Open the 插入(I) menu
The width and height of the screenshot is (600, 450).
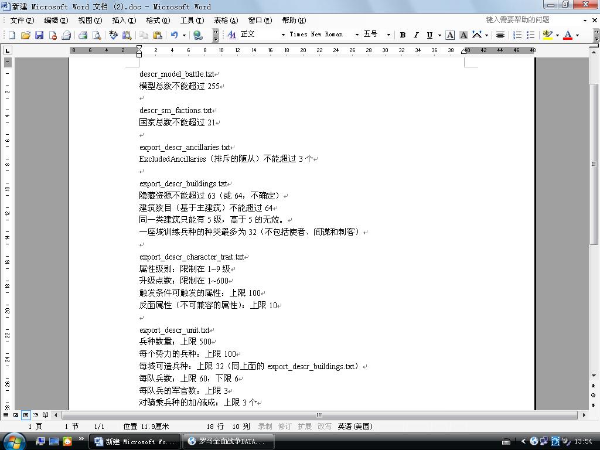[124, 21]
